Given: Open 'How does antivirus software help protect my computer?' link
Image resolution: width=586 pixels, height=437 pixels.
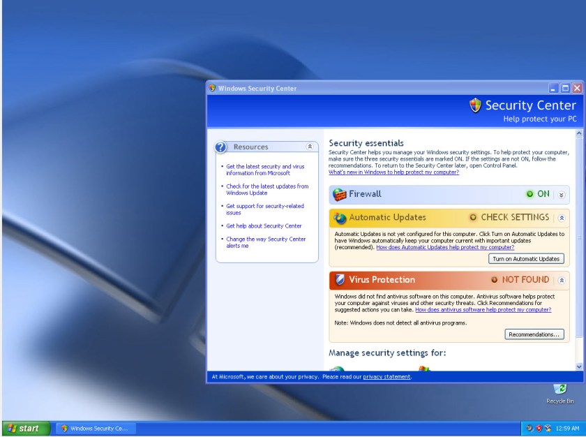Looking at the screenshot, I should 483,310.
